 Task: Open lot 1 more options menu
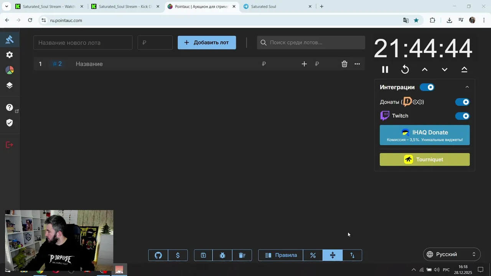(357, 64)
